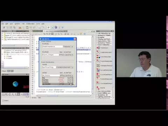168x126 pixels.
Task: Select the X3D node in navigator tree
Action: tap(7, 54)
